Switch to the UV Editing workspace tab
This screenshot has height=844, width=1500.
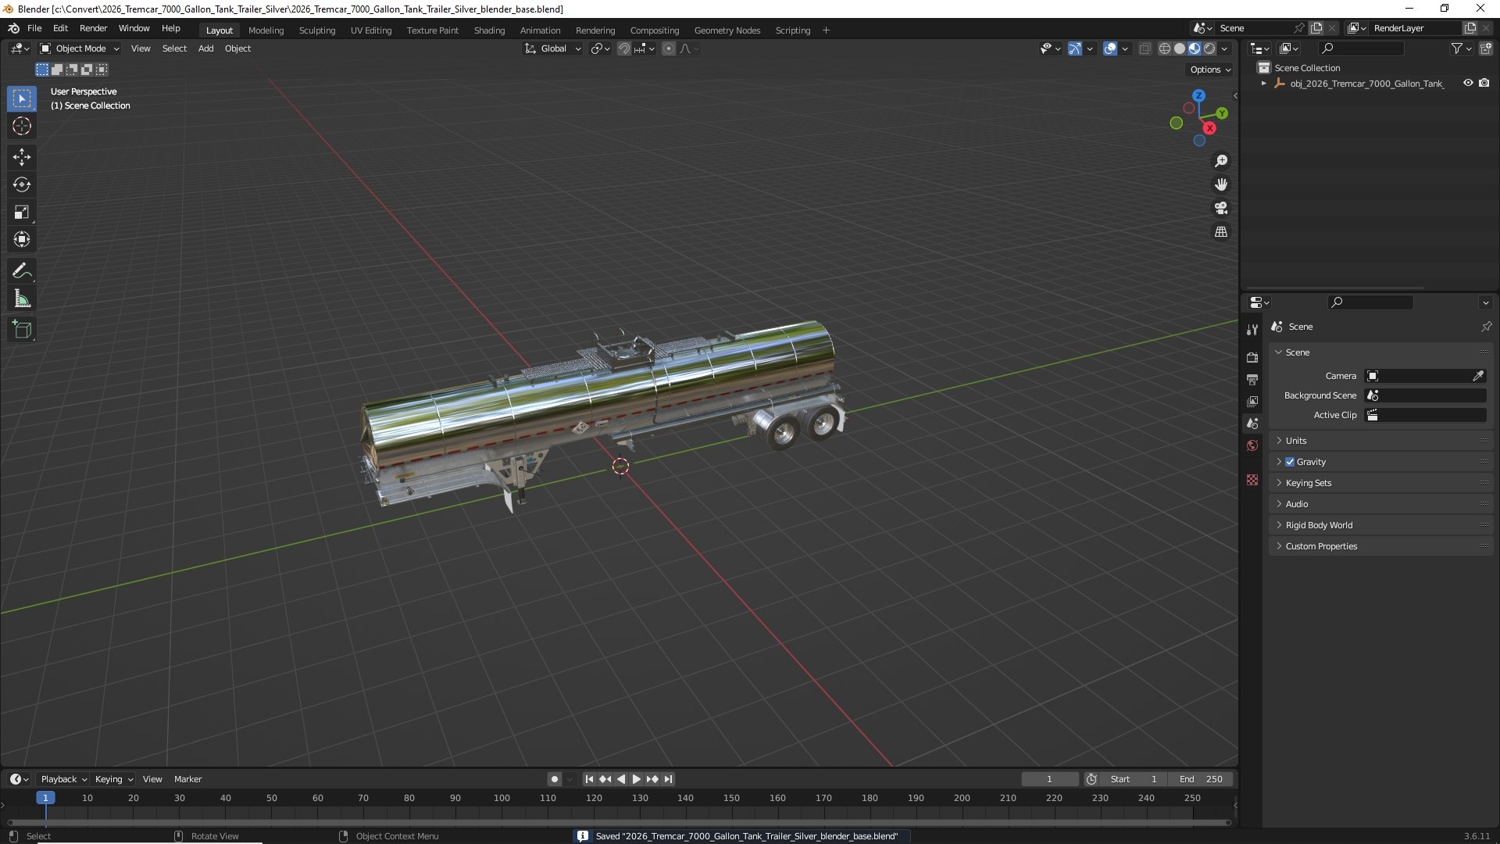coord(371,30)
